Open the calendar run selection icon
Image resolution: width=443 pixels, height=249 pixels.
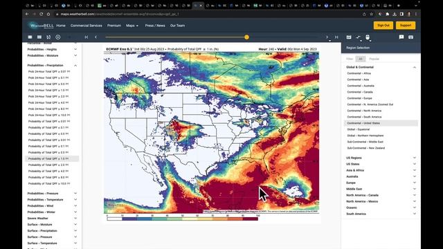349,37
